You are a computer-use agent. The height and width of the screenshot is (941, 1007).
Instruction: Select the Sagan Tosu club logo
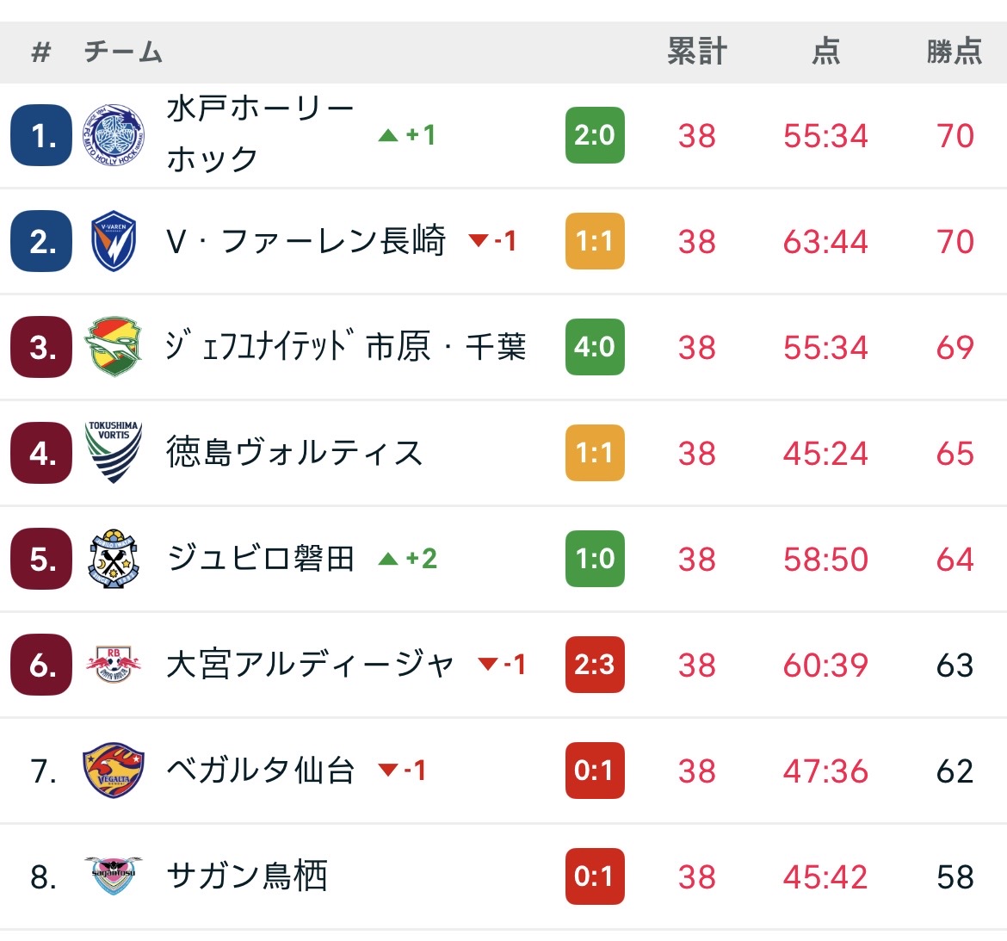click(x=114, y=876)
